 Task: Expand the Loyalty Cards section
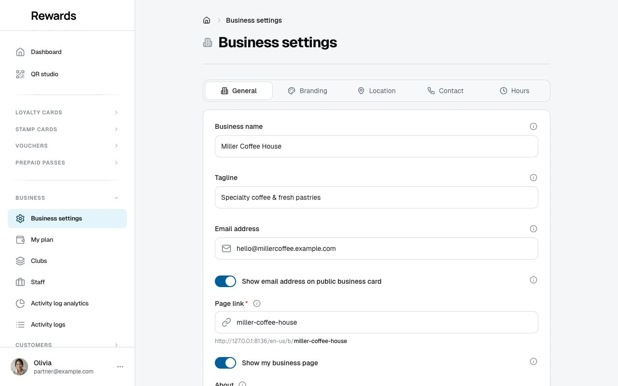coord(67,112)
